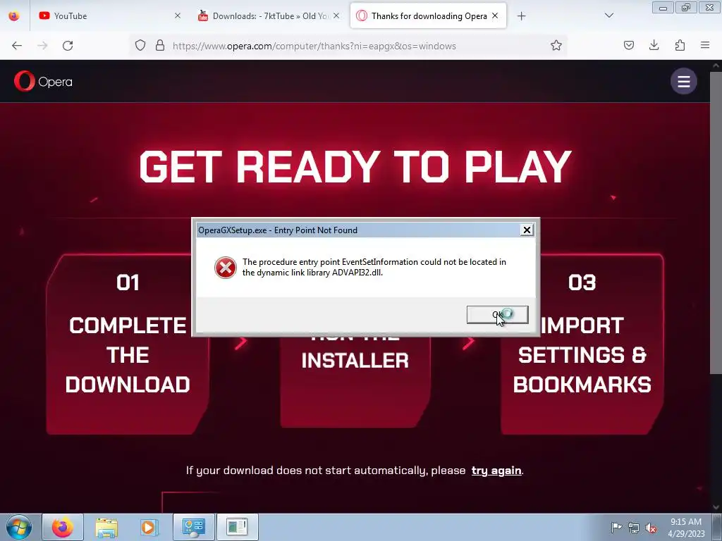This screenshot has height=541, width=722.
Task: Click the '01 Complete the Download' card
Action: point(128,344)
